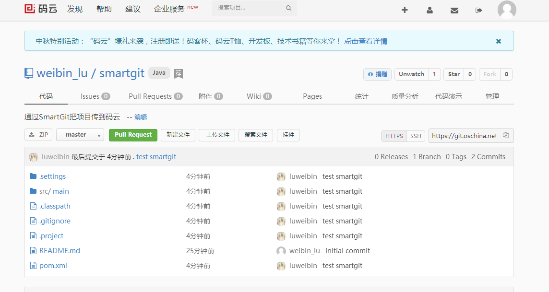Image resolution: width=549 pixels, height=292 pixels.
Task: Switch to the Wiki tab
Action: click(x=259, y=96)
